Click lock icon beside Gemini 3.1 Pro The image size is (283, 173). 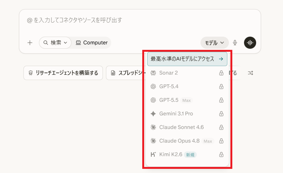click(221, 114)
